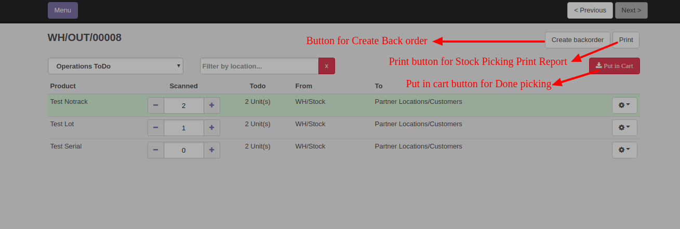
Task: Click the Product column header
Action: tap(63, 86)
